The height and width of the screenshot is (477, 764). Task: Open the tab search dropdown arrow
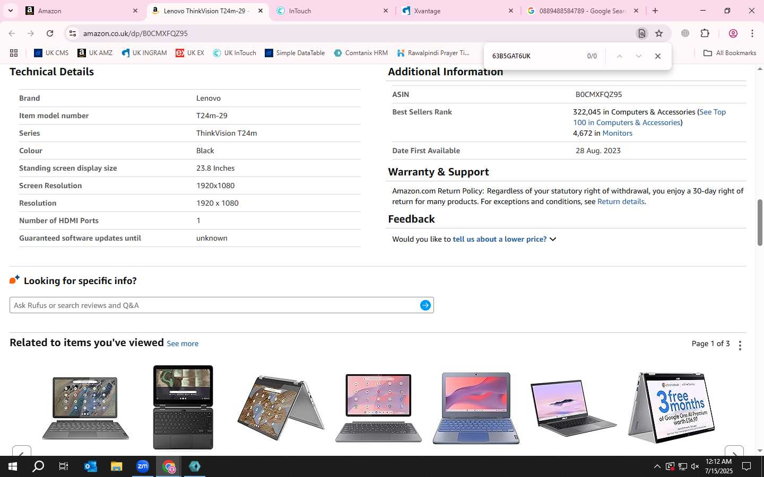10,11
